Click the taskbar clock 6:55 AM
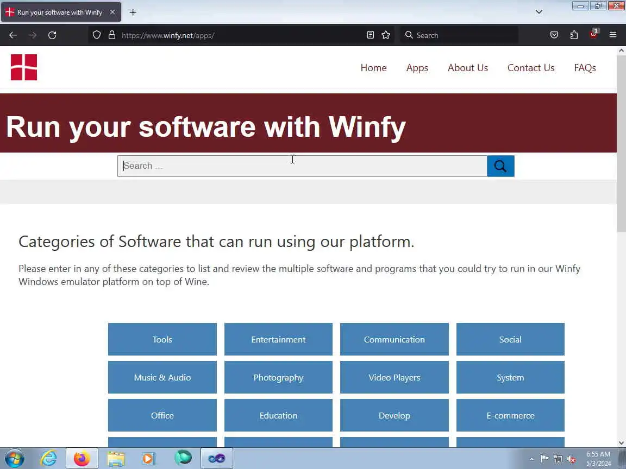Image resolution: width=626 pixels, height=469 pixels. [598, 454]
